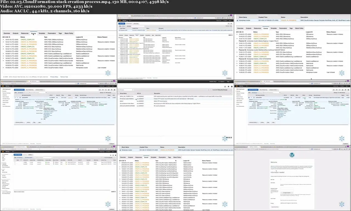The height and width of the screenshot is (211, 351).
Task: Open Key Pairs in EC2 sidebar
Action: click(4, 187)
